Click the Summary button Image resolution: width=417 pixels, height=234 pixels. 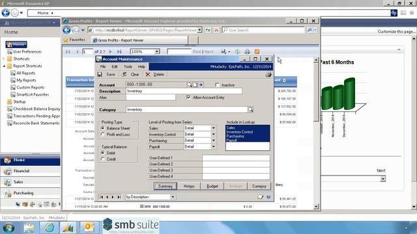165,187
